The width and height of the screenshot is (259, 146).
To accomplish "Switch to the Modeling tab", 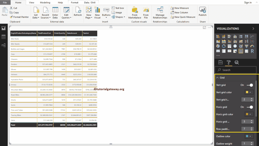I will [x=45, y=3].
